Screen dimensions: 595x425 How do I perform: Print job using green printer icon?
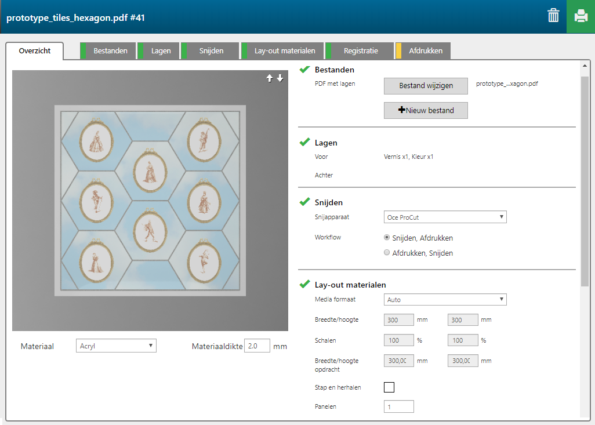tap(581, 16)
